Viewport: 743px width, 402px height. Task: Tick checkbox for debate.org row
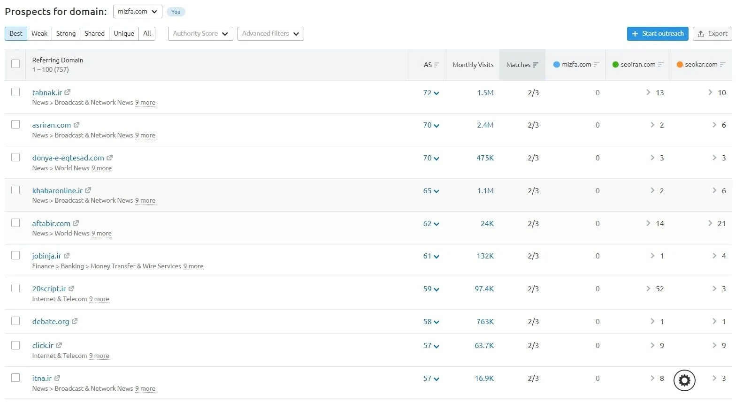coord(15,321)
